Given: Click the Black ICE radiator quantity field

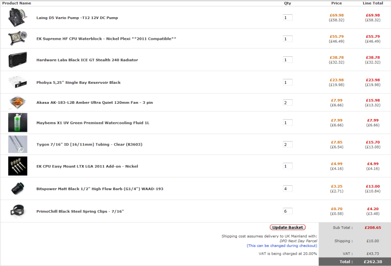Looking at the screenshot, I should click(288, 60).
